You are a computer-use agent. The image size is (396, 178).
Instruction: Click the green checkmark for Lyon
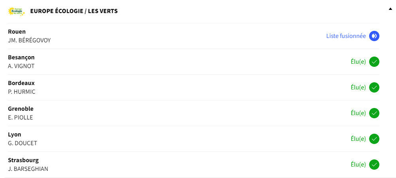pyautogui.click(x=374, y=139)
